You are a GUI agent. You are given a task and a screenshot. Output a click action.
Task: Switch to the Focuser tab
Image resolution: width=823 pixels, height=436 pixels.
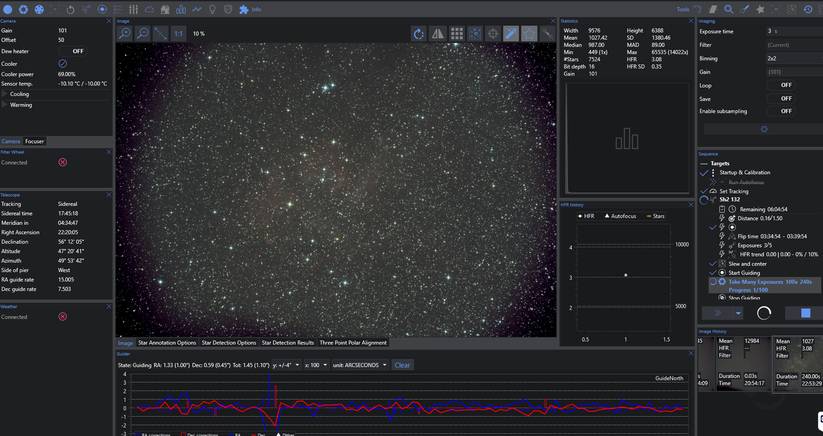35,141
